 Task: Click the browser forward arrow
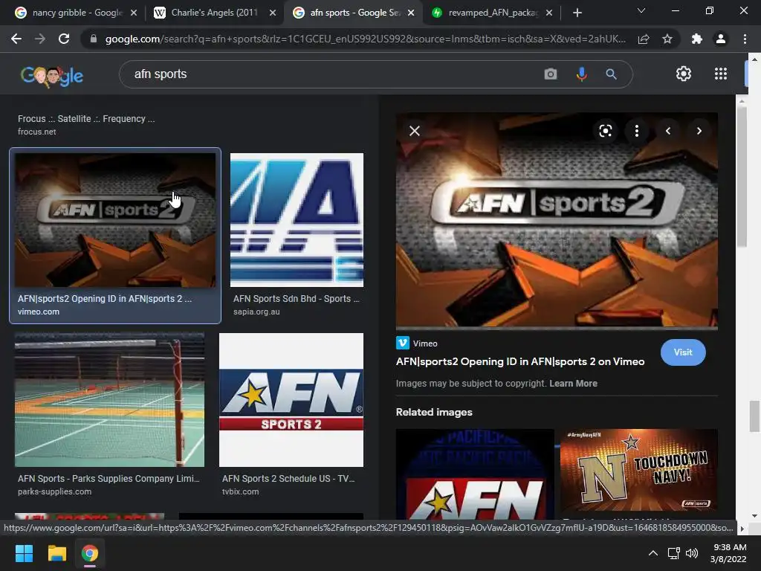coord(40,39)
